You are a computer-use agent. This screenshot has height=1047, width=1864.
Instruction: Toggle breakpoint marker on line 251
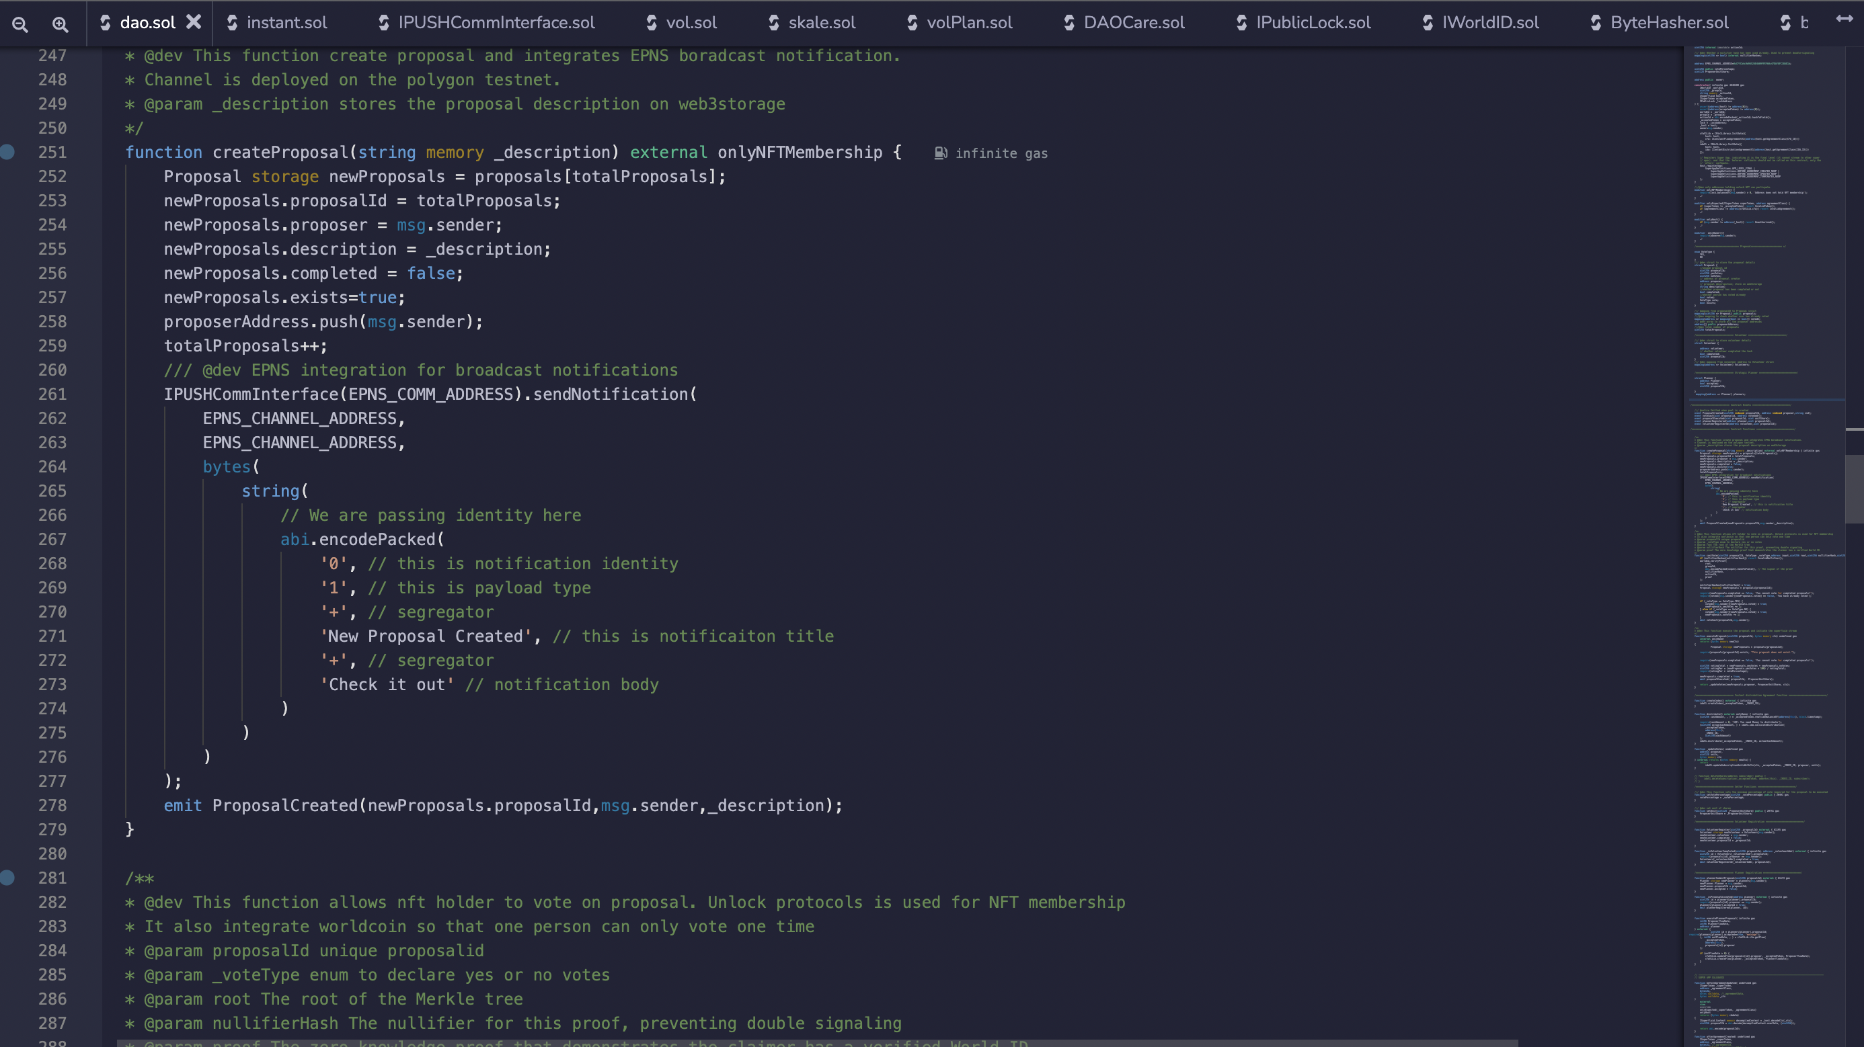tap(7, 152)
